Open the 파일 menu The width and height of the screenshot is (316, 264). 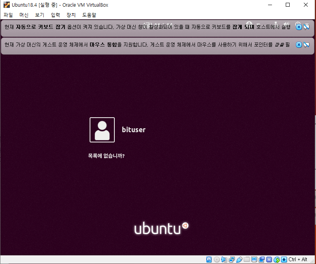(x=8, y=15)
